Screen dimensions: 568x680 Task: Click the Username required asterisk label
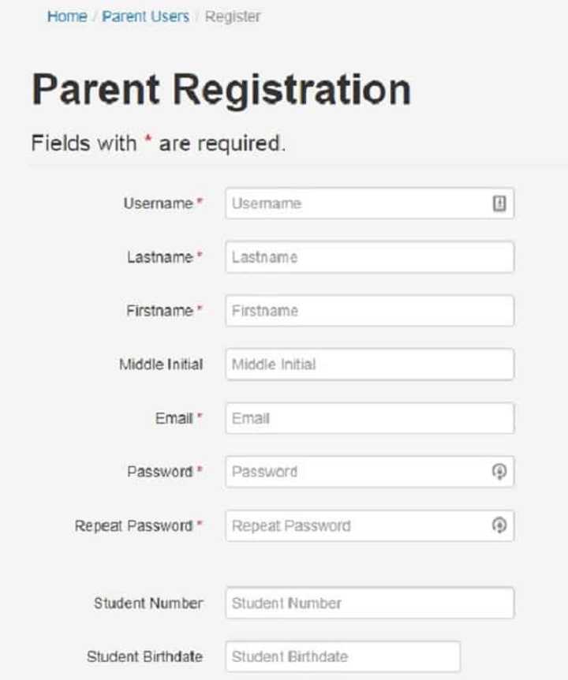coord(200,200)
